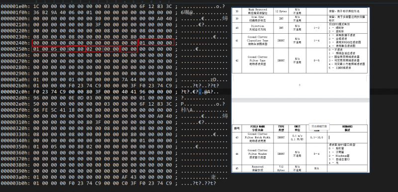Viewport: 398px width, 192px height.
Task: Click the Reserved row 45 name cell
Action: (x=257, y=169)
